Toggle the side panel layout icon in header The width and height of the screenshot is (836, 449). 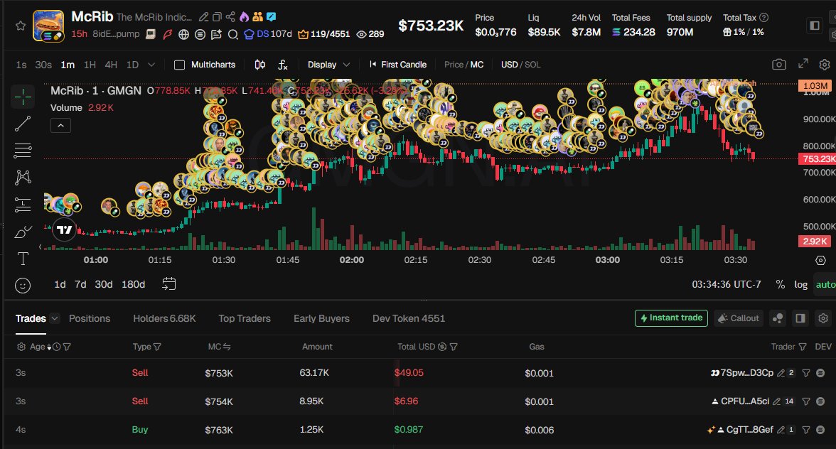[814, 25]
